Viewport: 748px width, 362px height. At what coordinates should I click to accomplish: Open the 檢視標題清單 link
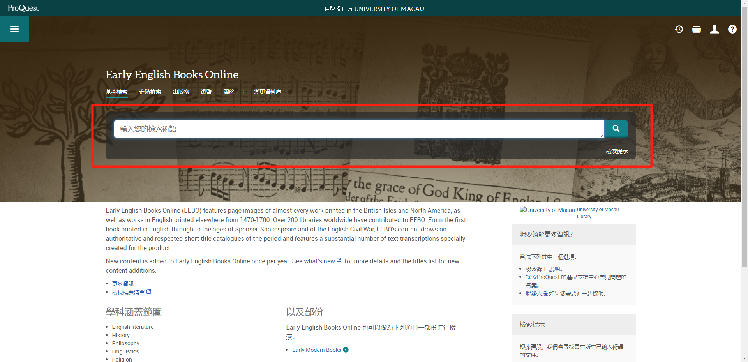point(129,292)
